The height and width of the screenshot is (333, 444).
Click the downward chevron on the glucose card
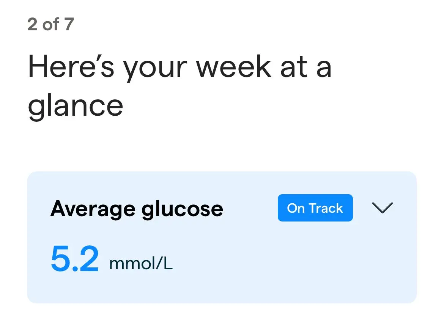[382, 208]
